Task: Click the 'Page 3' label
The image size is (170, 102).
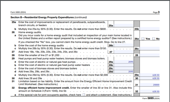Action: 156,12
